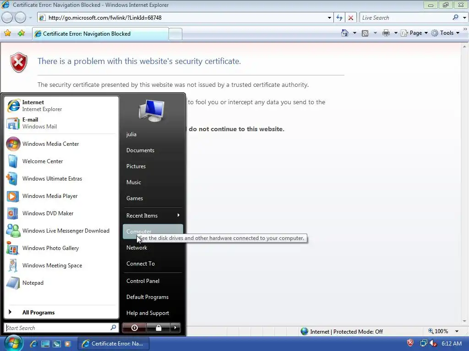This screenshot has height=351, width=469.
Task: Click Add to Favorites star-plus icon
Action: [21, 33]
